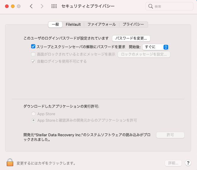Click the magnifying glass search icon
Image resolution: width=197 pixels, height=170 pixels.
pyautogui.click(x=150, y=6)
